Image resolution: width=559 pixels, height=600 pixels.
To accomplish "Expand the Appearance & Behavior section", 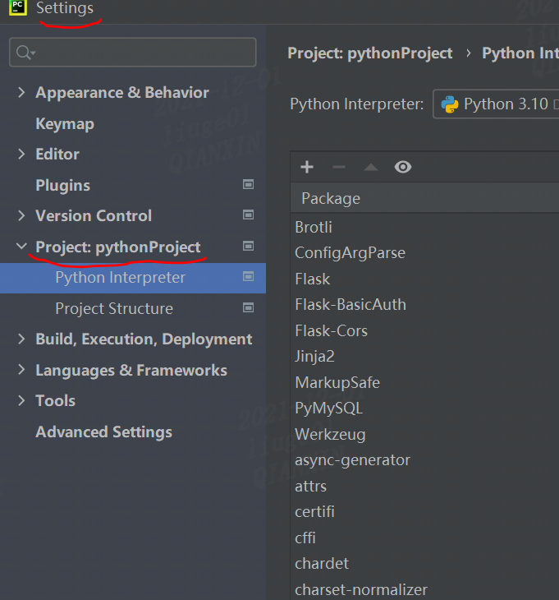I will 21,93.
